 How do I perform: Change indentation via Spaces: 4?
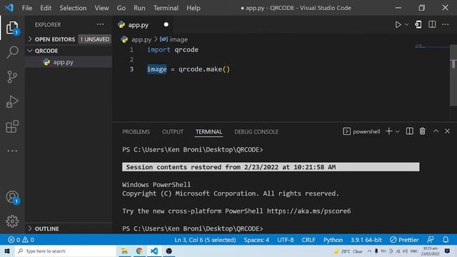pos(256,240)
